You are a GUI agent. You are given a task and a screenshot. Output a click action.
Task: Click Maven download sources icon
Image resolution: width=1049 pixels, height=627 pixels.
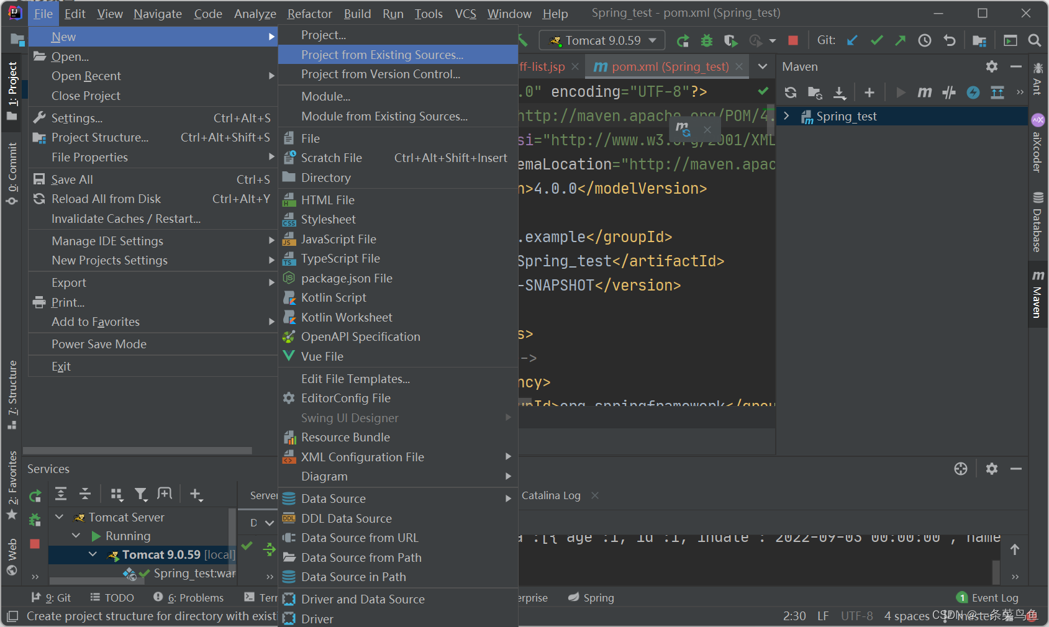[840, 92]
